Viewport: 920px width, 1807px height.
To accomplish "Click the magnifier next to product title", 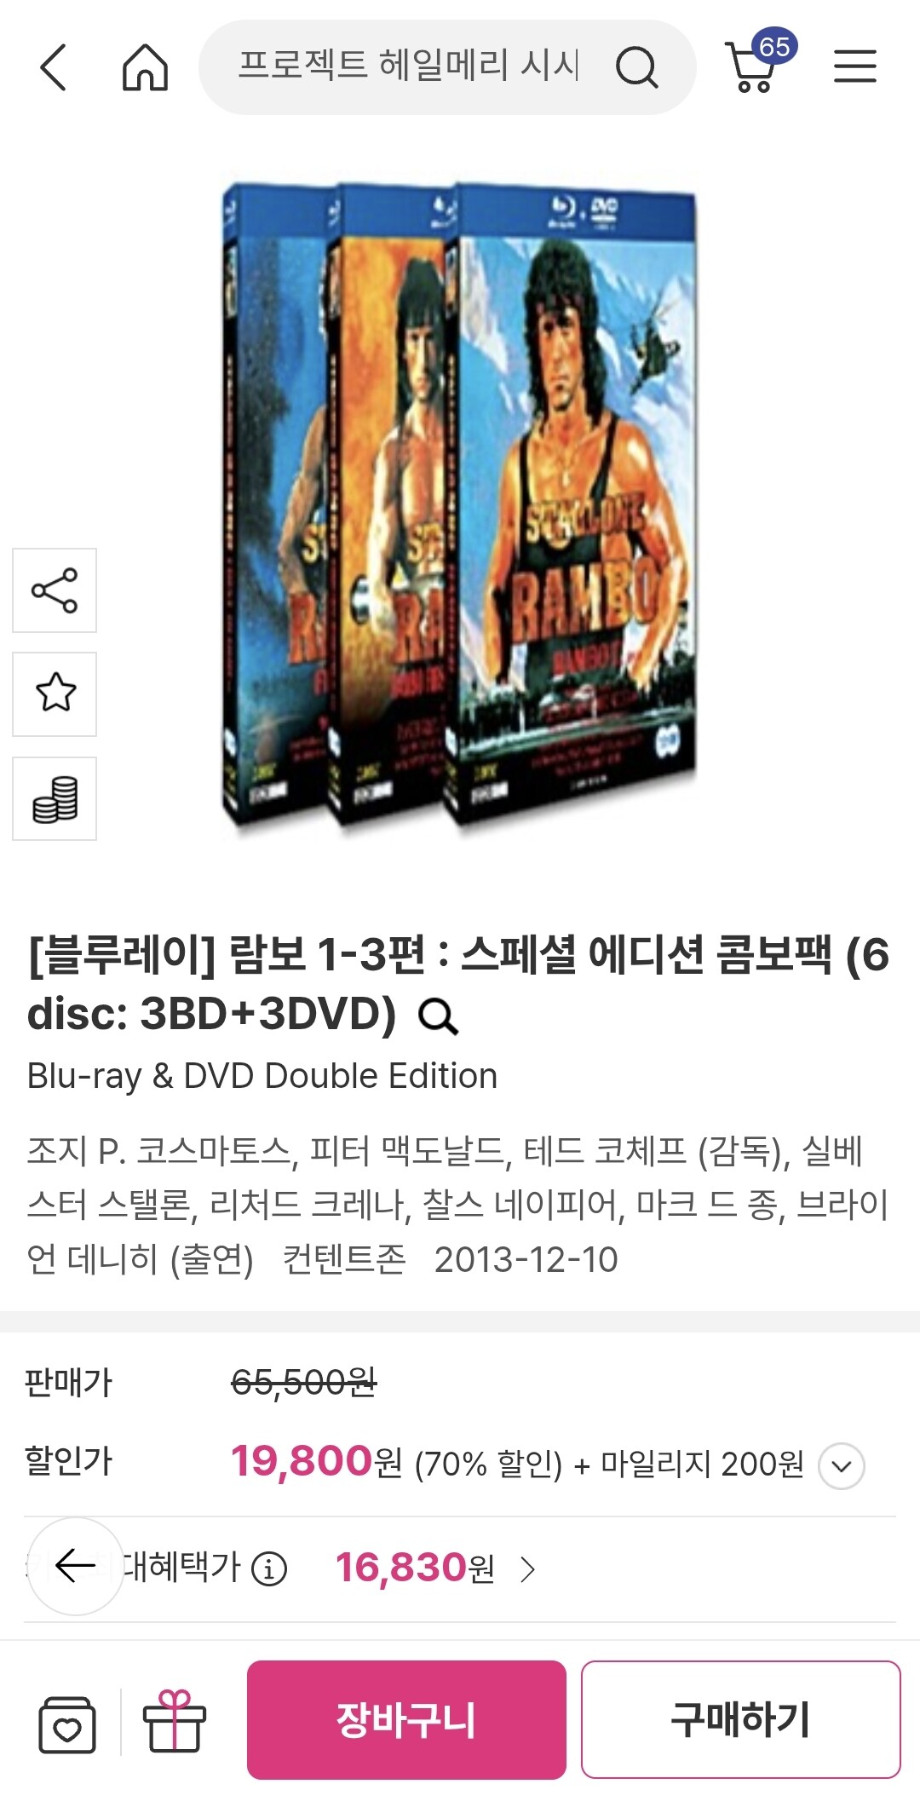I will click(x=438, y=1016).
